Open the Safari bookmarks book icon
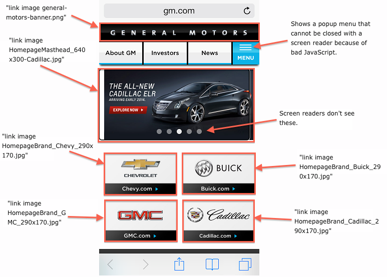 pos(212,264)
